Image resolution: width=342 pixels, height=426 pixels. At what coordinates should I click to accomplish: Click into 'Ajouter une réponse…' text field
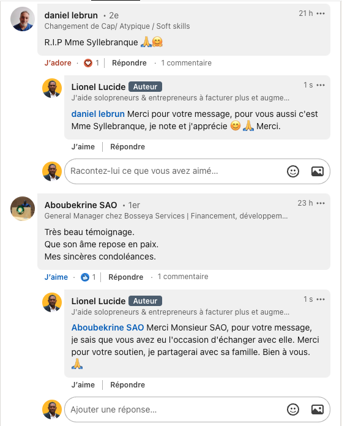coord(174,409)
